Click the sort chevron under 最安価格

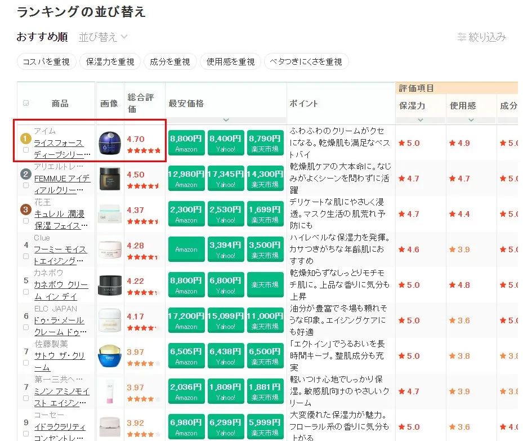click(226, 119)
